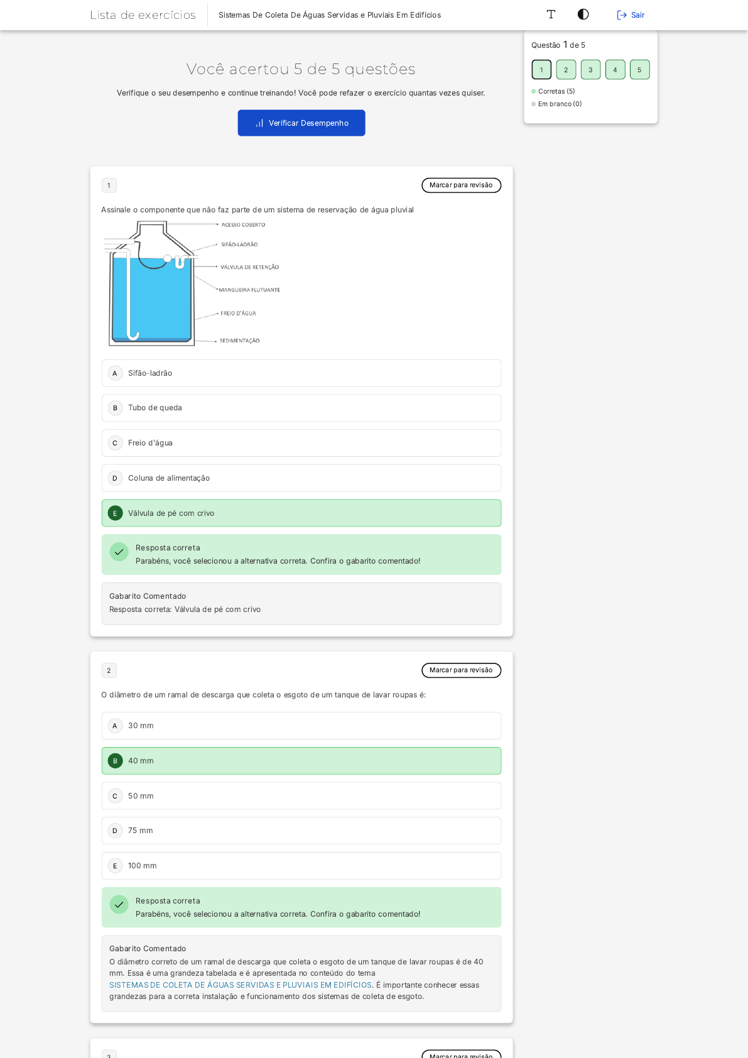Mark question 1 for revision
748x1058 pixels.
461,185
